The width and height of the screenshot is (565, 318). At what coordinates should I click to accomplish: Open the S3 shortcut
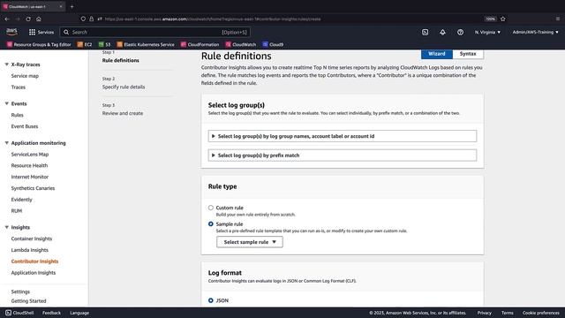[104, 45]
